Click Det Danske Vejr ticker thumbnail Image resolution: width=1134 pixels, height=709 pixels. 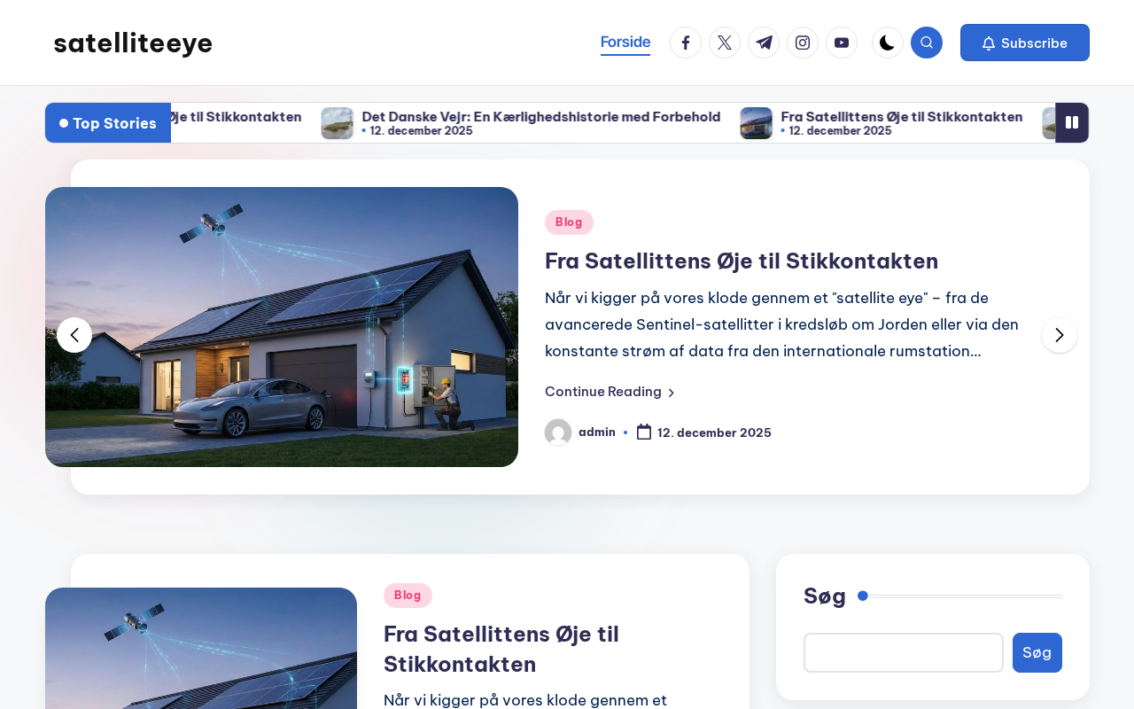pos(337,123)
